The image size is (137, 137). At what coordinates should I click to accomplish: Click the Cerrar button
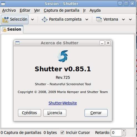tap(96, 113)
